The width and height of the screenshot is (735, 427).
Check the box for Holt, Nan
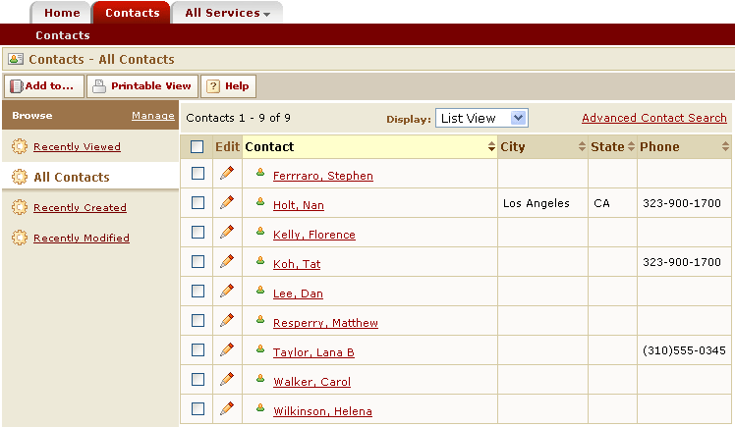click(x=198, y=203)
